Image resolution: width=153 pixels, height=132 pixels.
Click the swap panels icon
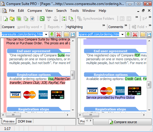64,19
